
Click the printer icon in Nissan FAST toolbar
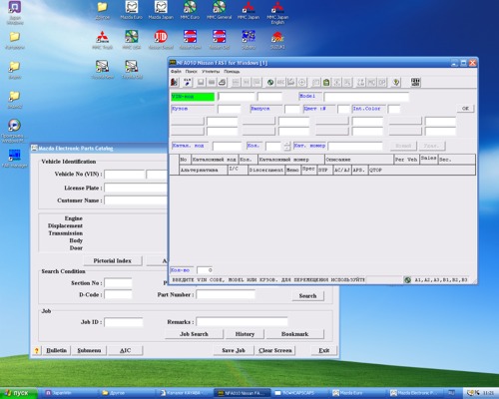(223, 82)
